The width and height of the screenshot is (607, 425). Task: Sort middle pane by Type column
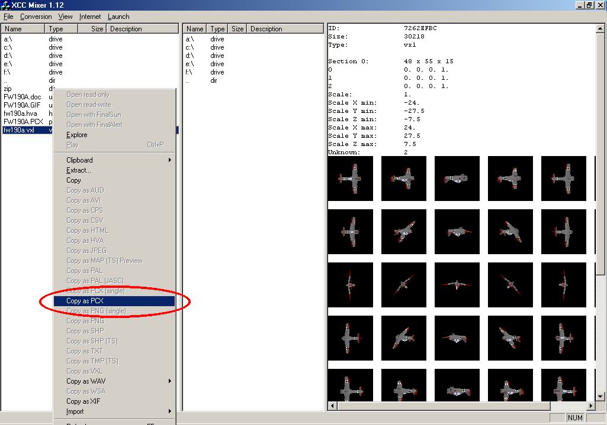[x=217, y=28]
